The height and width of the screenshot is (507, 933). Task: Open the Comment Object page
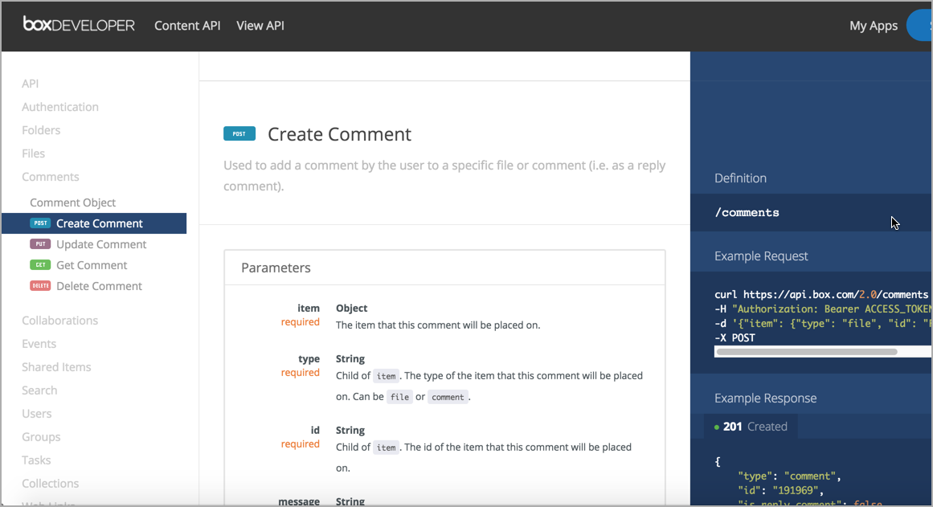click(73, 202)
